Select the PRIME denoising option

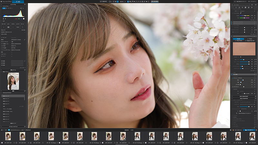tap(250, 39)
